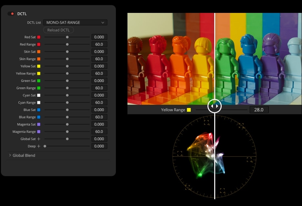Screen dimensions: 302x206
Task: Click the white swatch beside Cyan Range
Action: (x=39, y=103)
